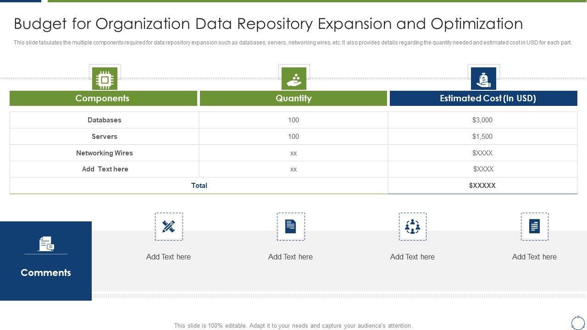Click the Databases row label
Screen dimensions: 587x330
click(x=105, y=120)
